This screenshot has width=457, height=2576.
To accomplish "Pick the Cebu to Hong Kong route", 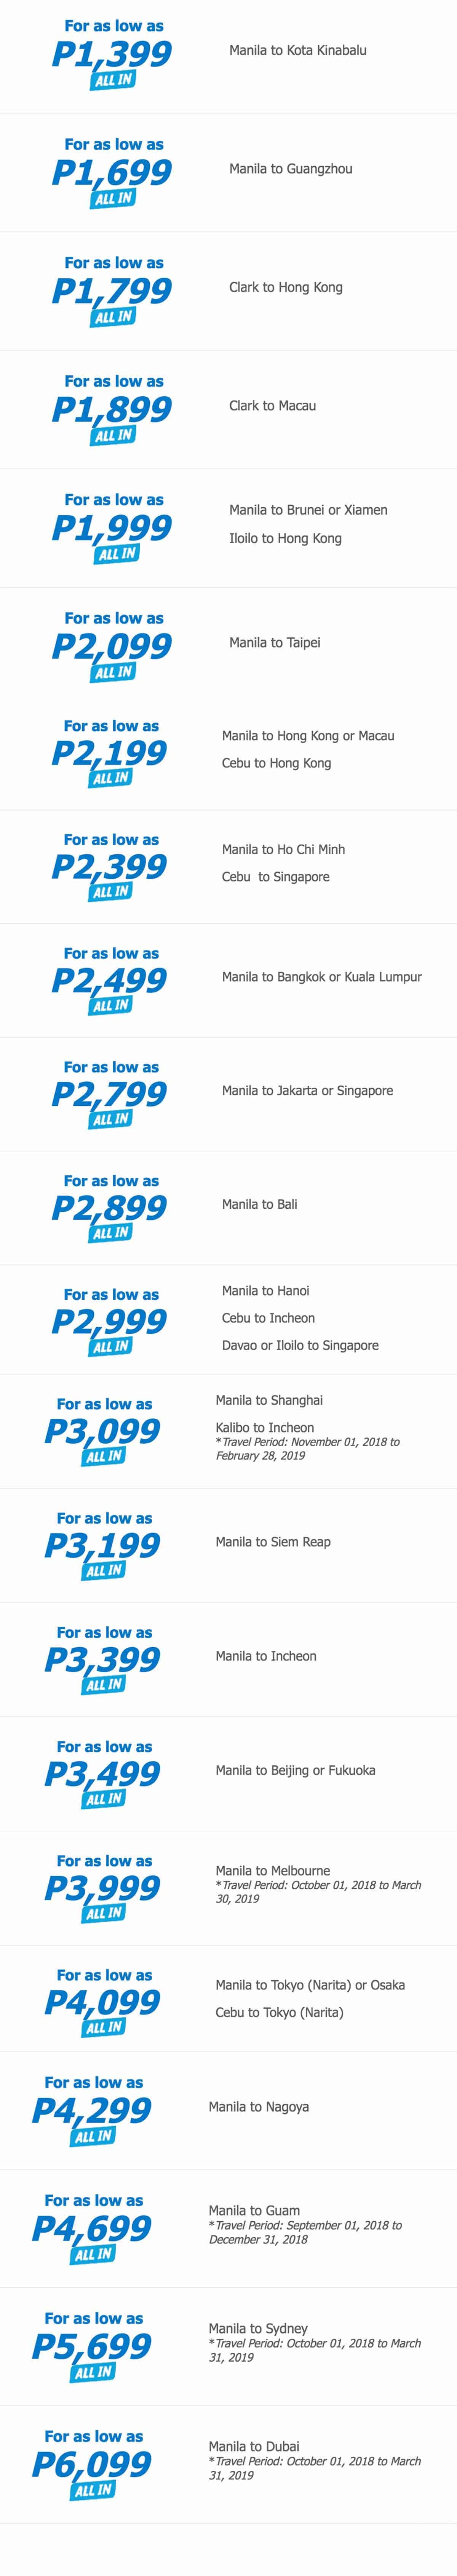I will (276, 763).
